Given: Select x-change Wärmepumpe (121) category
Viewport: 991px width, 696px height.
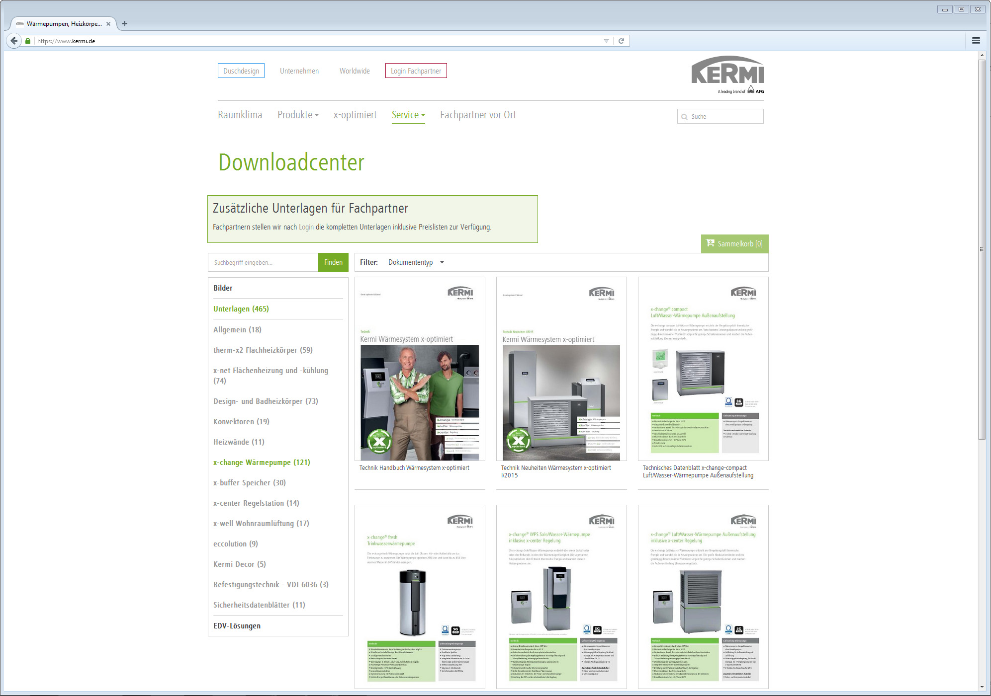Looking at the screenshot, I should 262,463.
